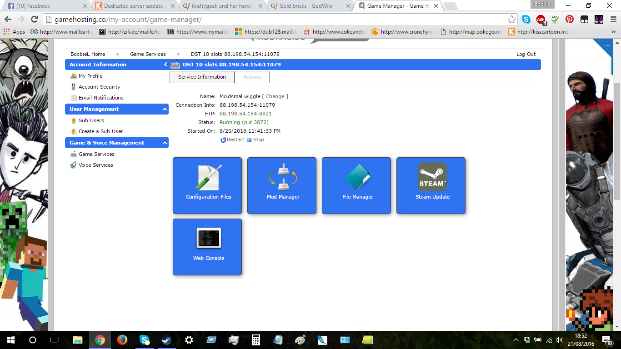
Task: Open My Profile in sidebar
Action: (x=90, y=76)
